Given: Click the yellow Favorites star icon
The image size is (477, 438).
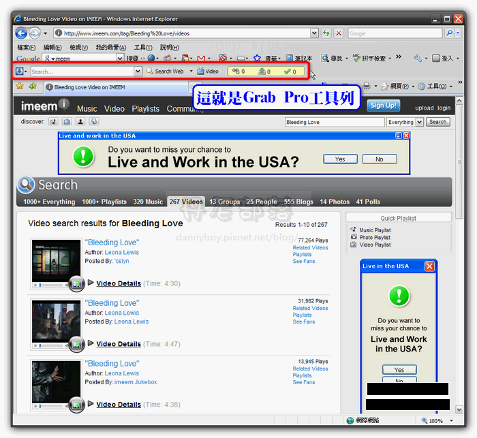Looking at the screenshot, I should tap(20, 87).
